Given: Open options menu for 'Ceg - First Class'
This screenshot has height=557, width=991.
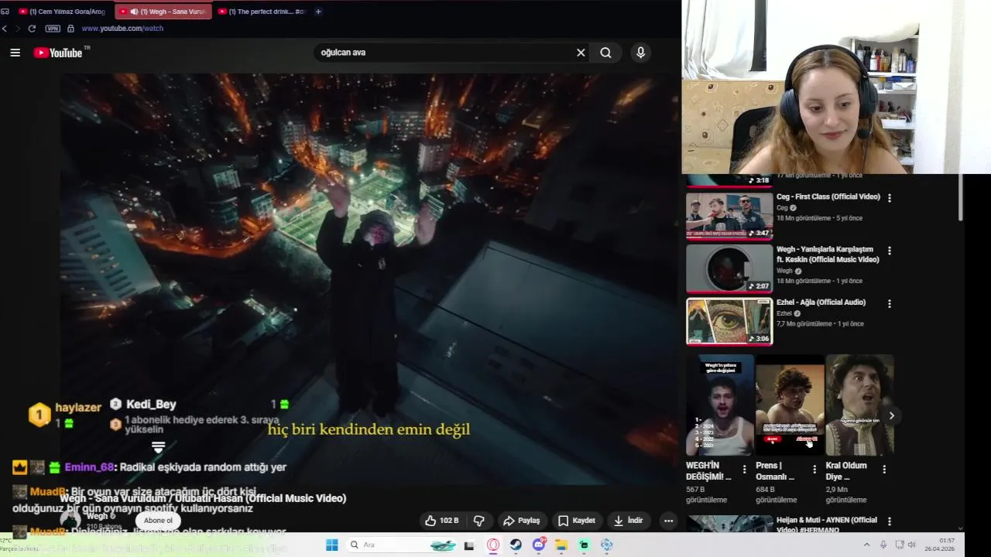Looking at the screenshot, I should click(x=889, y=198).
